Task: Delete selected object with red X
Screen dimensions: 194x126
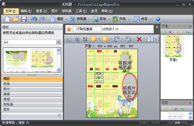Action: [x=139, y=39]
